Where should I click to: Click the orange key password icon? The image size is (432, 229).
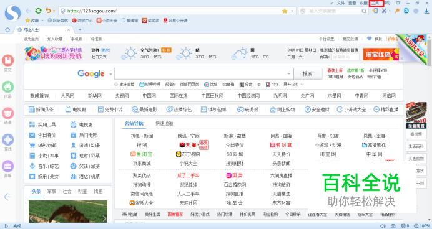click(397, 11)
